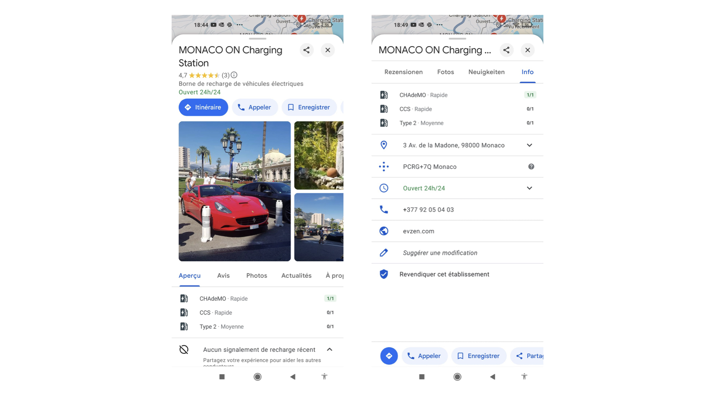Tap the Itinéraire directions button
This screenshot has height=402, width=715.
point(203,107)
